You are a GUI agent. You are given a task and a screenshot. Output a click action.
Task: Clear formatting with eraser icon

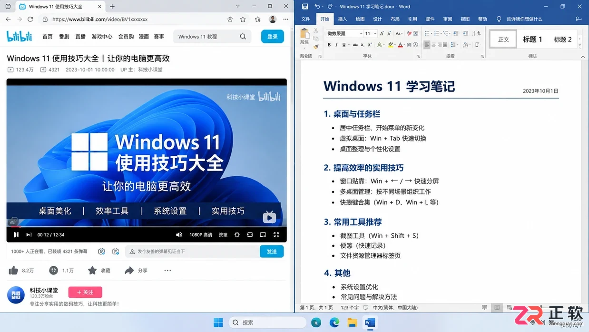click(x=408, y=33)
